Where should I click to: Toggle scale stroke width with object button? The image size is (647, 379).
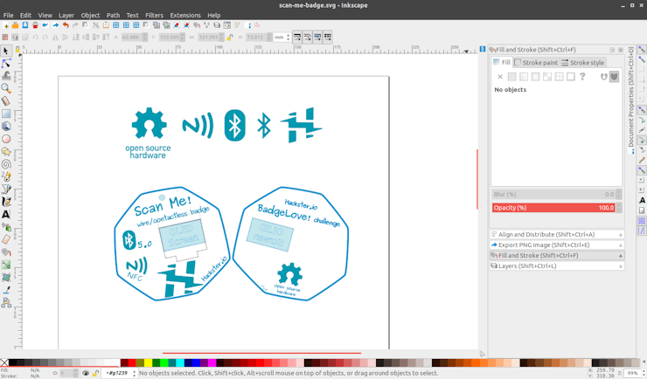[297, 38]
